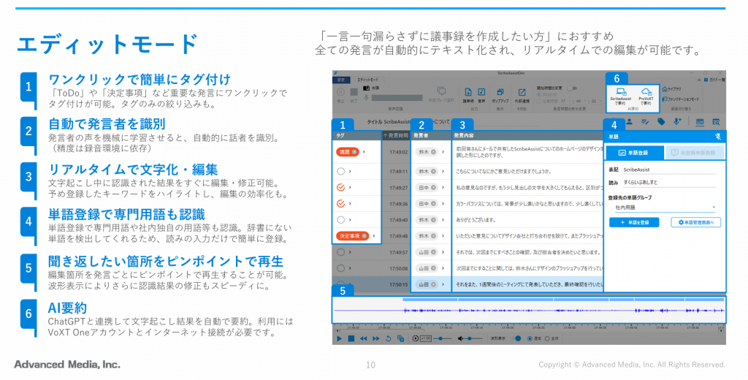Expand tag chevron beside 議題 tag

point(364,152)
